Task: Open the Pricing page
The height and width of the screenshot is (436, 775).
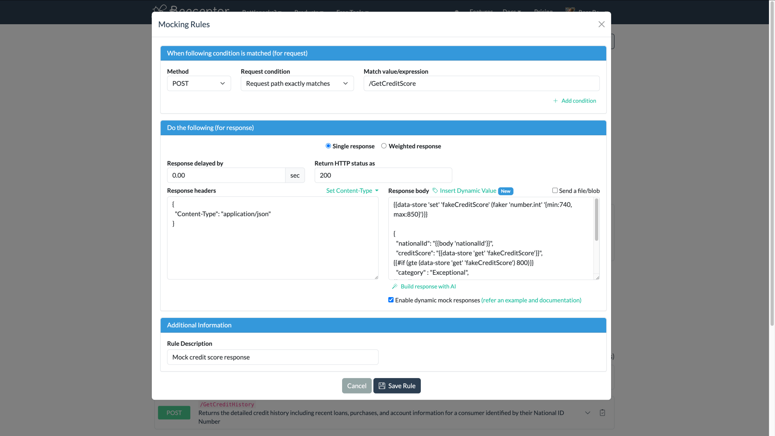Action: pyautogui.click(x=543, y=11)
